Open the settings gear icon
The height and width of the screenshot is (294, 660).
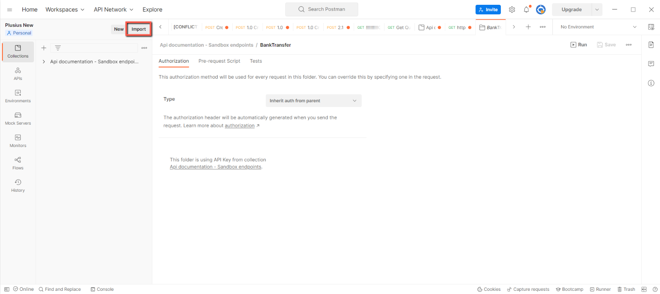[512, 10]
